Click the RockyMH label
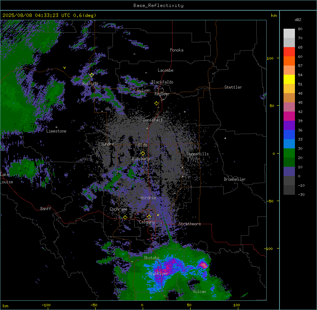Viewport: 317px width, 310px height. click(x=90, y=84)
